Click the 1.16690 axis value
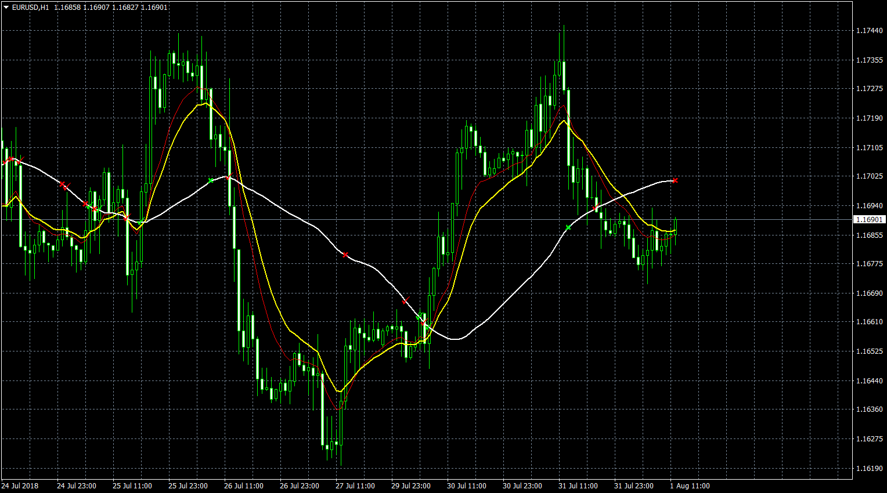The image size is (887, 493). (x=870, y=293)
